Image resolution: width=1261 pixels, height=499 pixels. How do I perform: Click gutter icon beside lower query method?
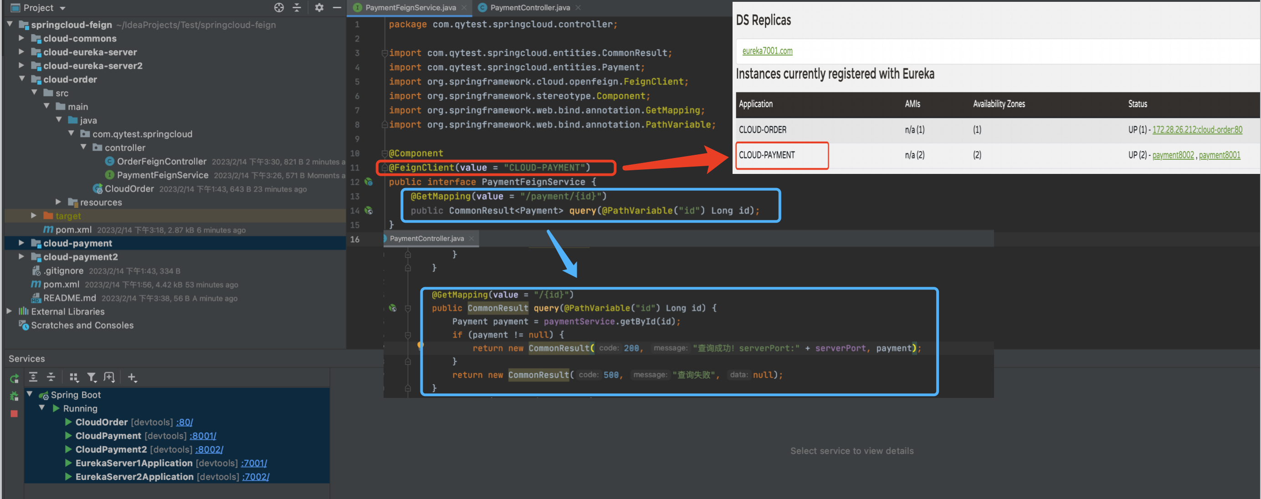[393, 308]
